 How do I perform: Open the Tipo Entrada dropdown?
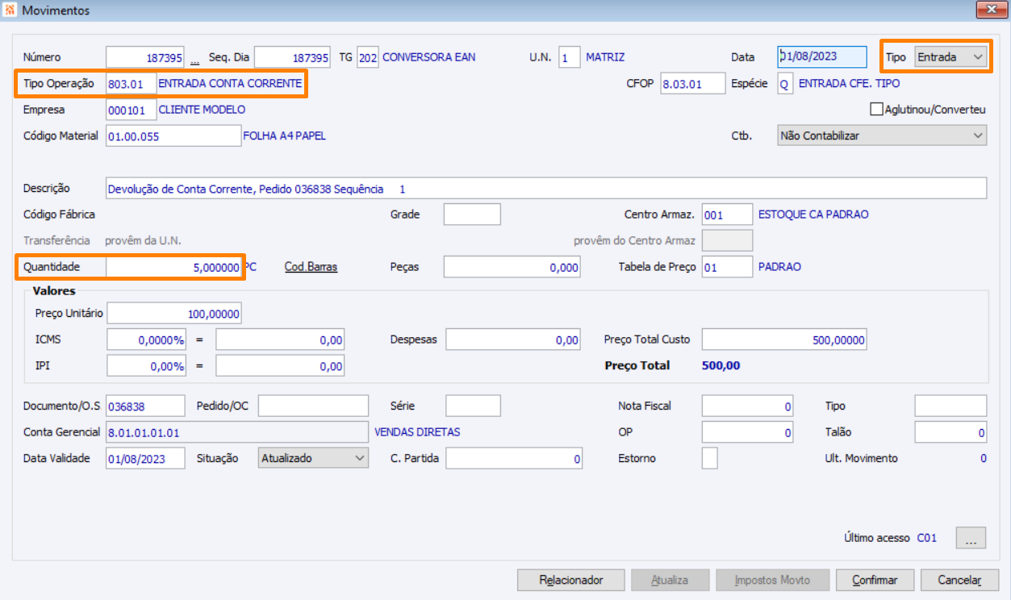point(950,57)
